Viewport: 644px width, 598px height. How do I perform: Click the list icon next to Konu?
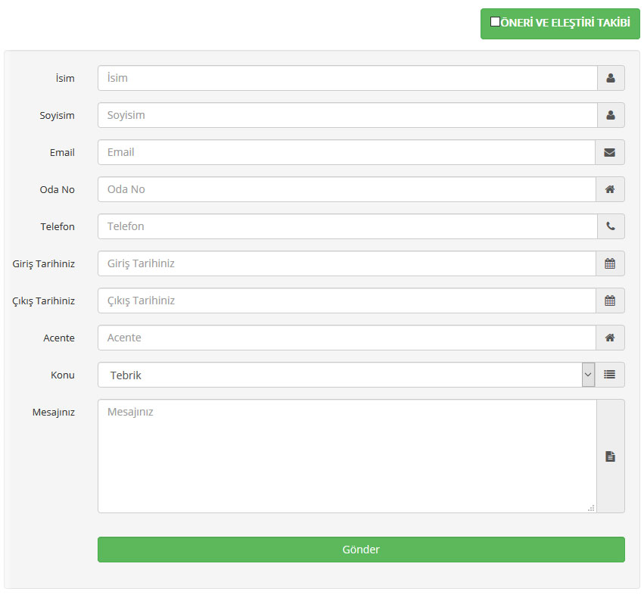coord(609,375)
